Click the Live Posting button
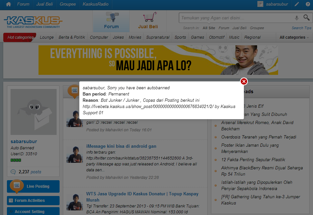313x215 pixels. pyautogui.click(x=33, y=186)
